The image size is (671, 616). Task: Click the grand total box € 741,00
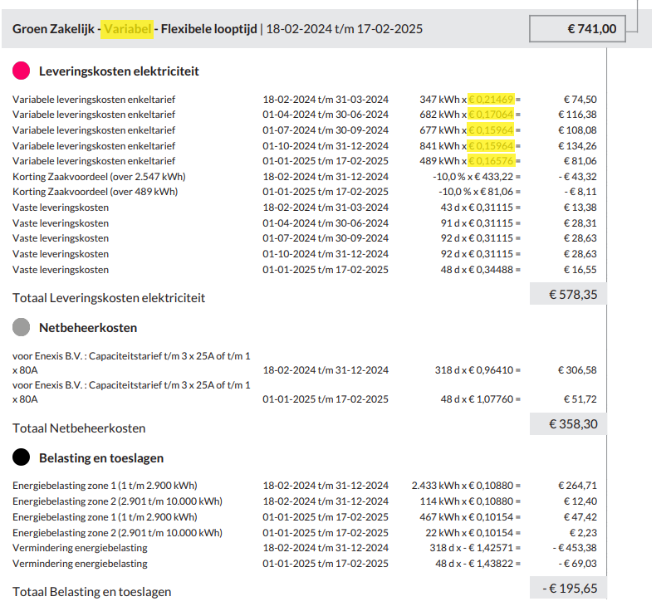click(578, 29)
